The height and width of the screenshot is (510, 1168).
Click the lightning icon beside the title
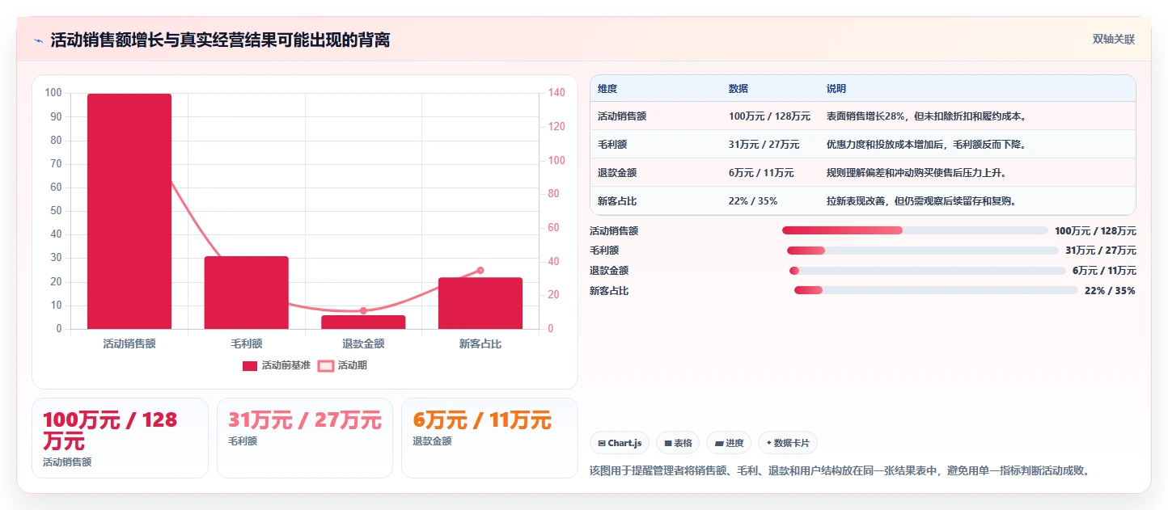coord(38,40)
